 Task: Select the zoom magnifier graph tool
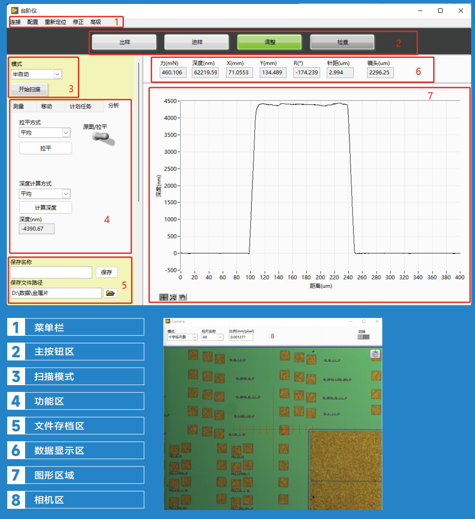(173, 297)
